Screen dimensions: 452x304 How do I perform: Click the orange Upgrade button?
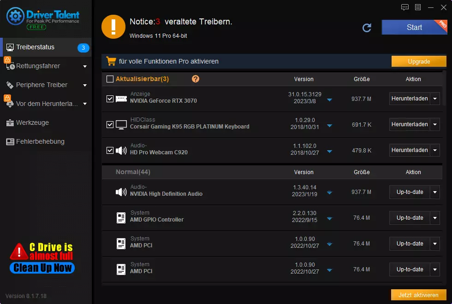click(x=419, y=61)
